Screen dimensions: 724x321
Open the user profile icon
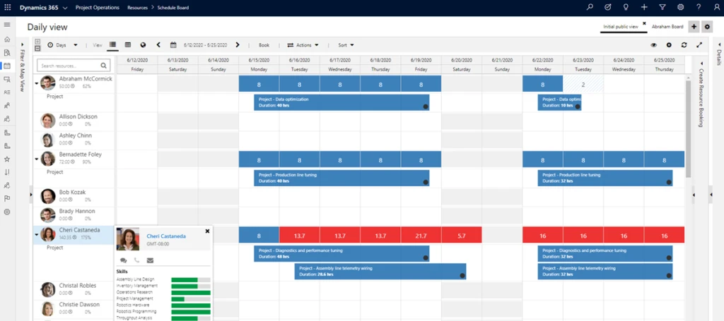(x=717, y=7)
